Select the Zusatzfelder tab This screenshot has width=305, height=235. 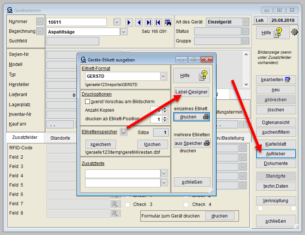point(25,137)
